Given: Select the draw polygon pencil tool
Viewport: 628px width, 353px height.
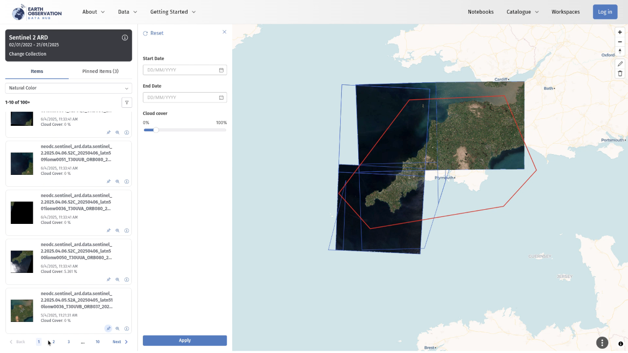Looking at the screenshot, I should click(x=620, y=64).
